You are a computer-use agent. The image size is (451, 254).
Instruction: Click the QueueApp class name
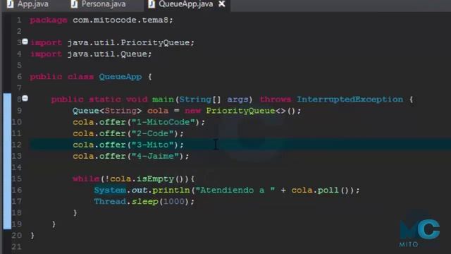(121, 77)
